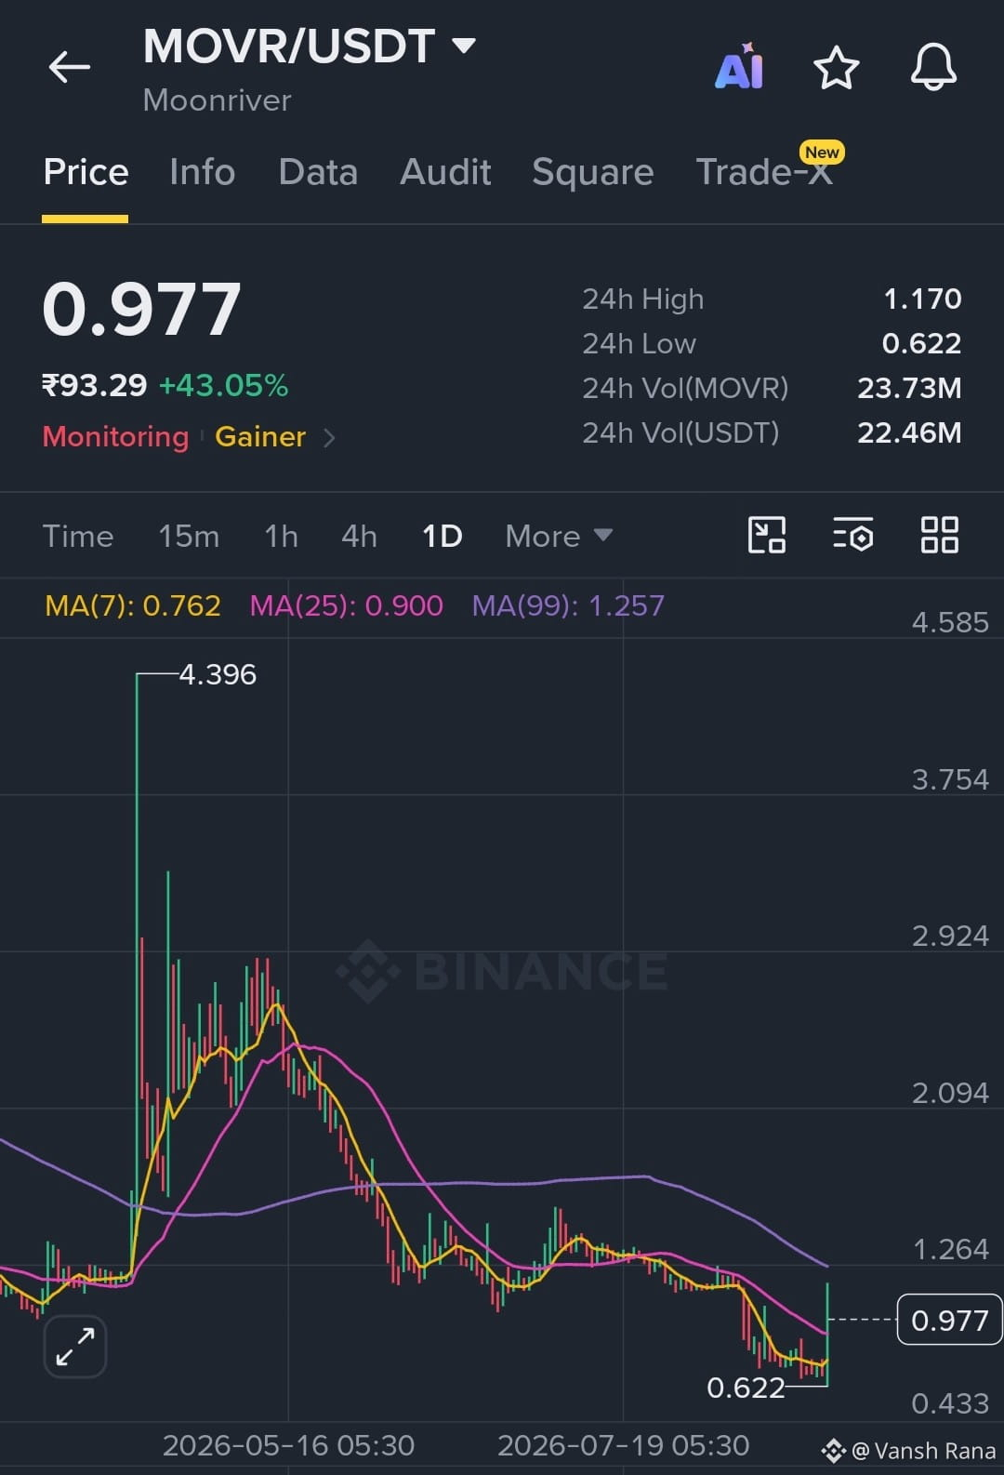Switch to the Square tab
1004x1475 pixels.
point(593,173)
